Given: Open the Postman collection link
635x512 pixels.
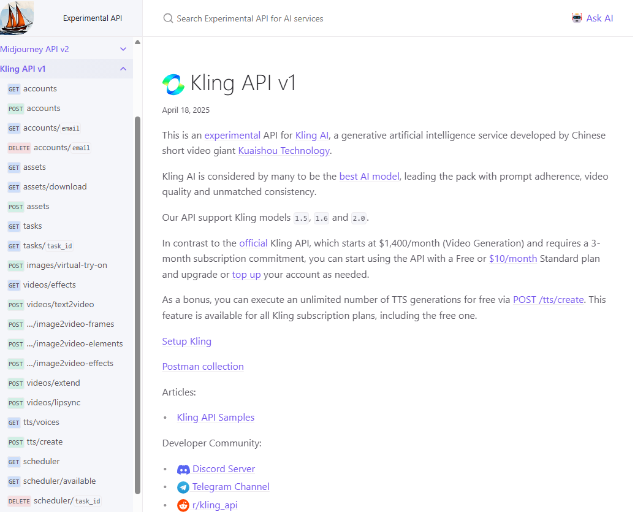Looking at the screenshot, I should 203,367.
